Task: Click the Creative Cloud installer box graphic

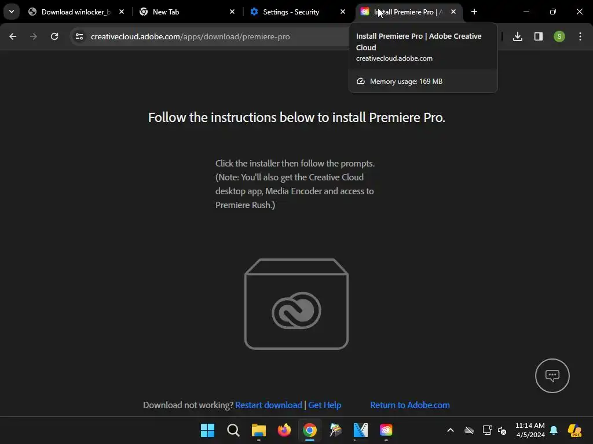Action: pos(296,304)
